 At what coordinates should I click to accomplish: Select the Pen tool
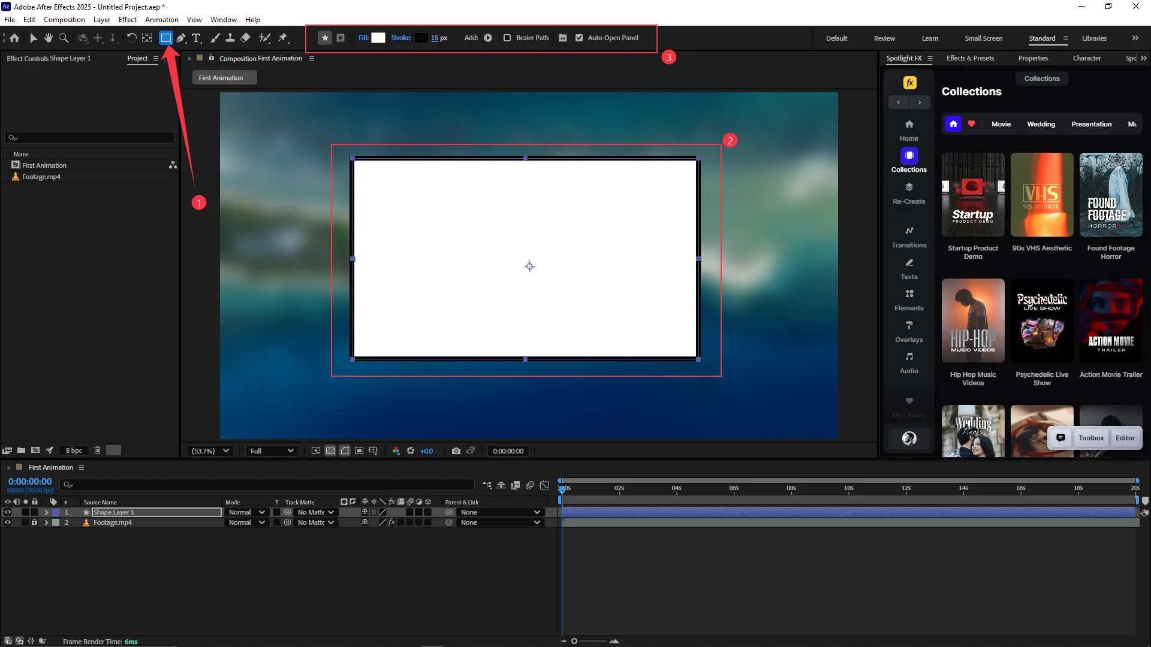181,38
